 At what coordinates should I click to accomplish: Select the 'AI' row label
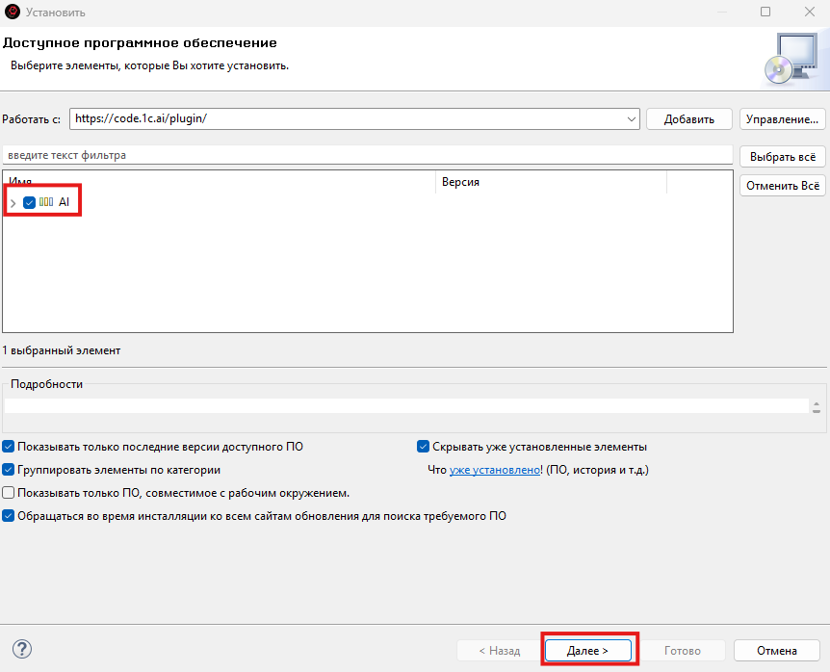tap(65, 202)
